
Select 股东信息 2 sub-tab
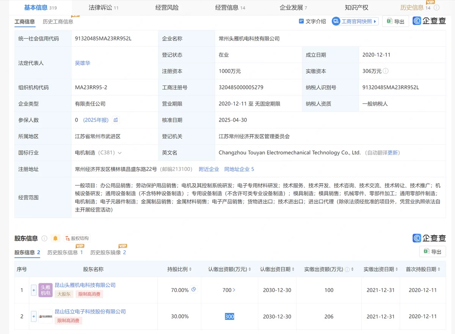click(27, 252)
